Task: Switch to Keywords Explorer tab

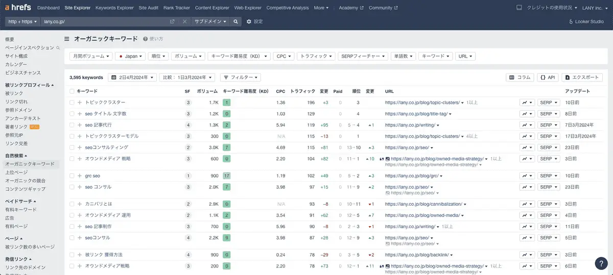Action: point(114,8)
